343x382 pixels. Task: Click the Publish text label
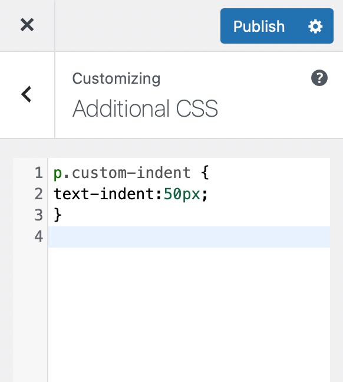[259, 27]
